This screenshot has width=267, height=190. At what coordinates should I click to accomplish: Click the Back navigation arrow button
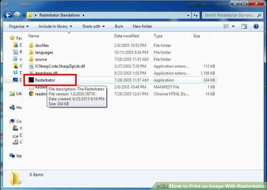point(8,15)
